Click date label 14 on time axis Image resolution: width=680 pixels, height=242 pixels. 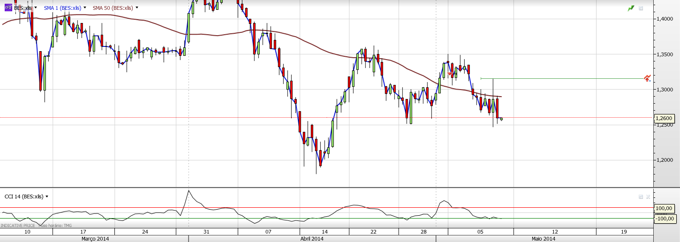(325, 232)
